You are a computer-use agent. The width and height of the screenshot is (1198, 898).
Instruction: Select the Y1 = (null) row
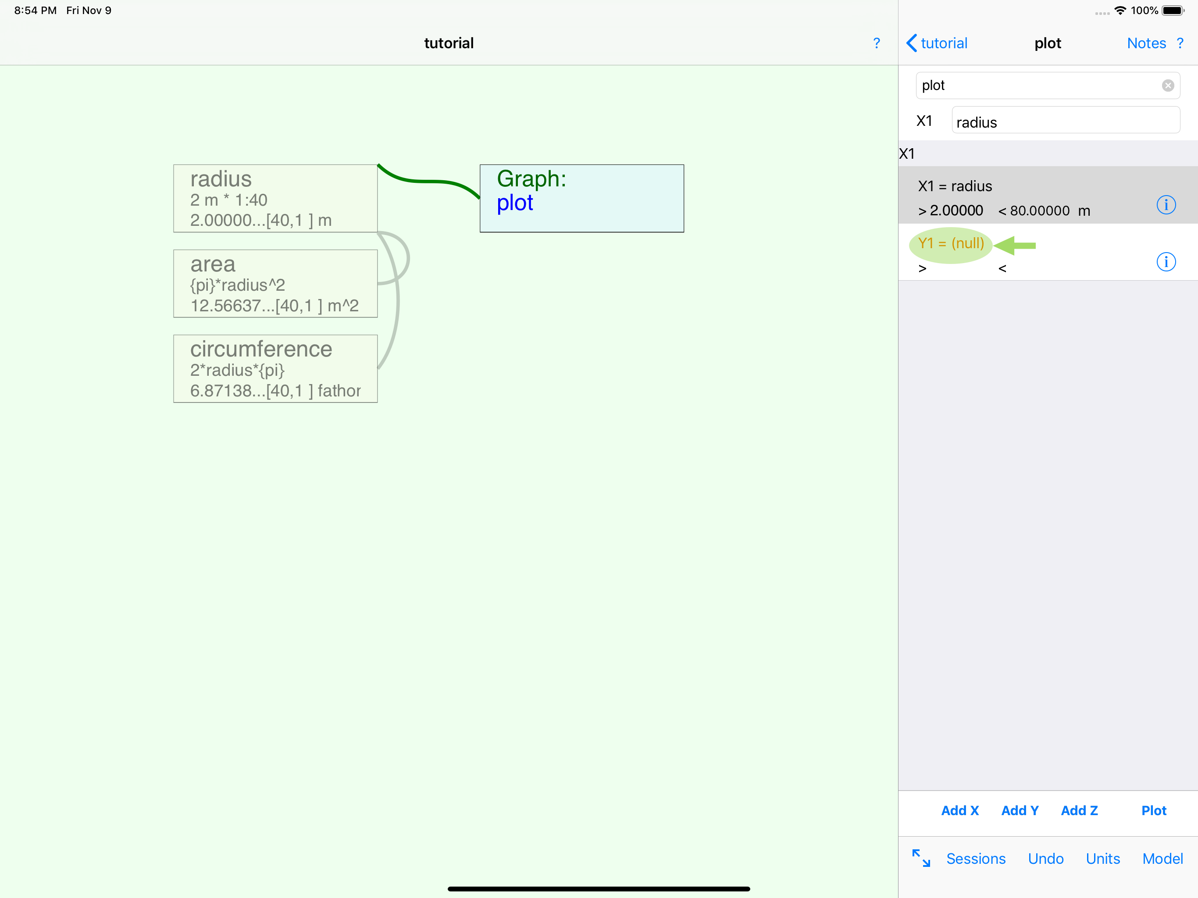(x=1048, y=253)
